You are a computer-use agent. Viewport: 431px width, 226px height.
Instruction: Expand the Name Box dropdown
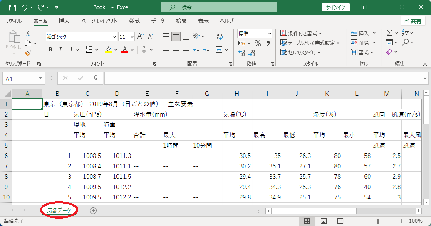coord(40,78)
